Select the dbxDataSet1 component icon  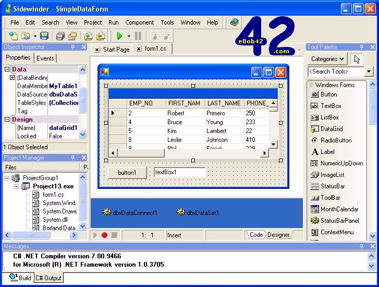point(181,212)
